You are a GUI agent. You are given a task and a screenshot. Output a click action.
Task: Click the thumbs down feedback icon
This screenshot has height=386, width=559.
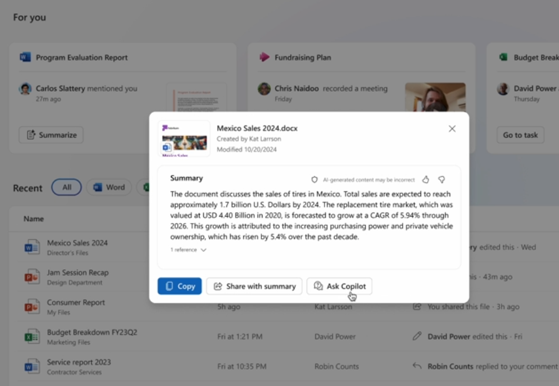[x=441, y=179]
